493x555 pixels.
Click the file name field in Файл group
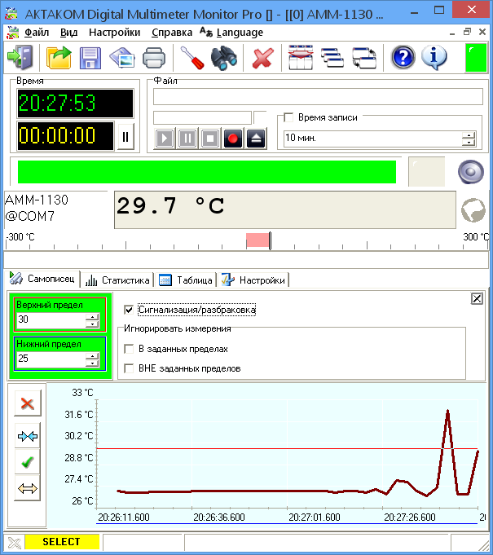pyautogui.click(x=318, y=97)
